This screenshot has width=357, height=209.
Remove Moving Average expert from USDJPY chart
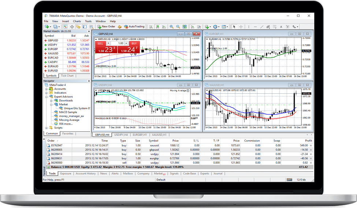tap(188, 91)
